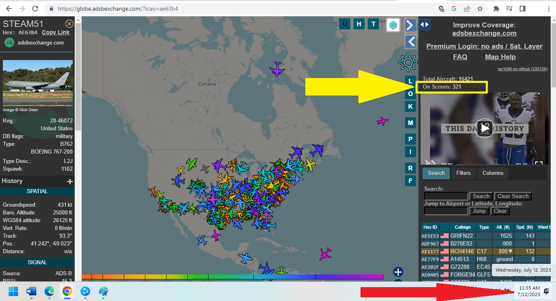Close the STEAM51 aircraft info panel
This screenshot has height=301, width=556.
(x=69, y=24)
